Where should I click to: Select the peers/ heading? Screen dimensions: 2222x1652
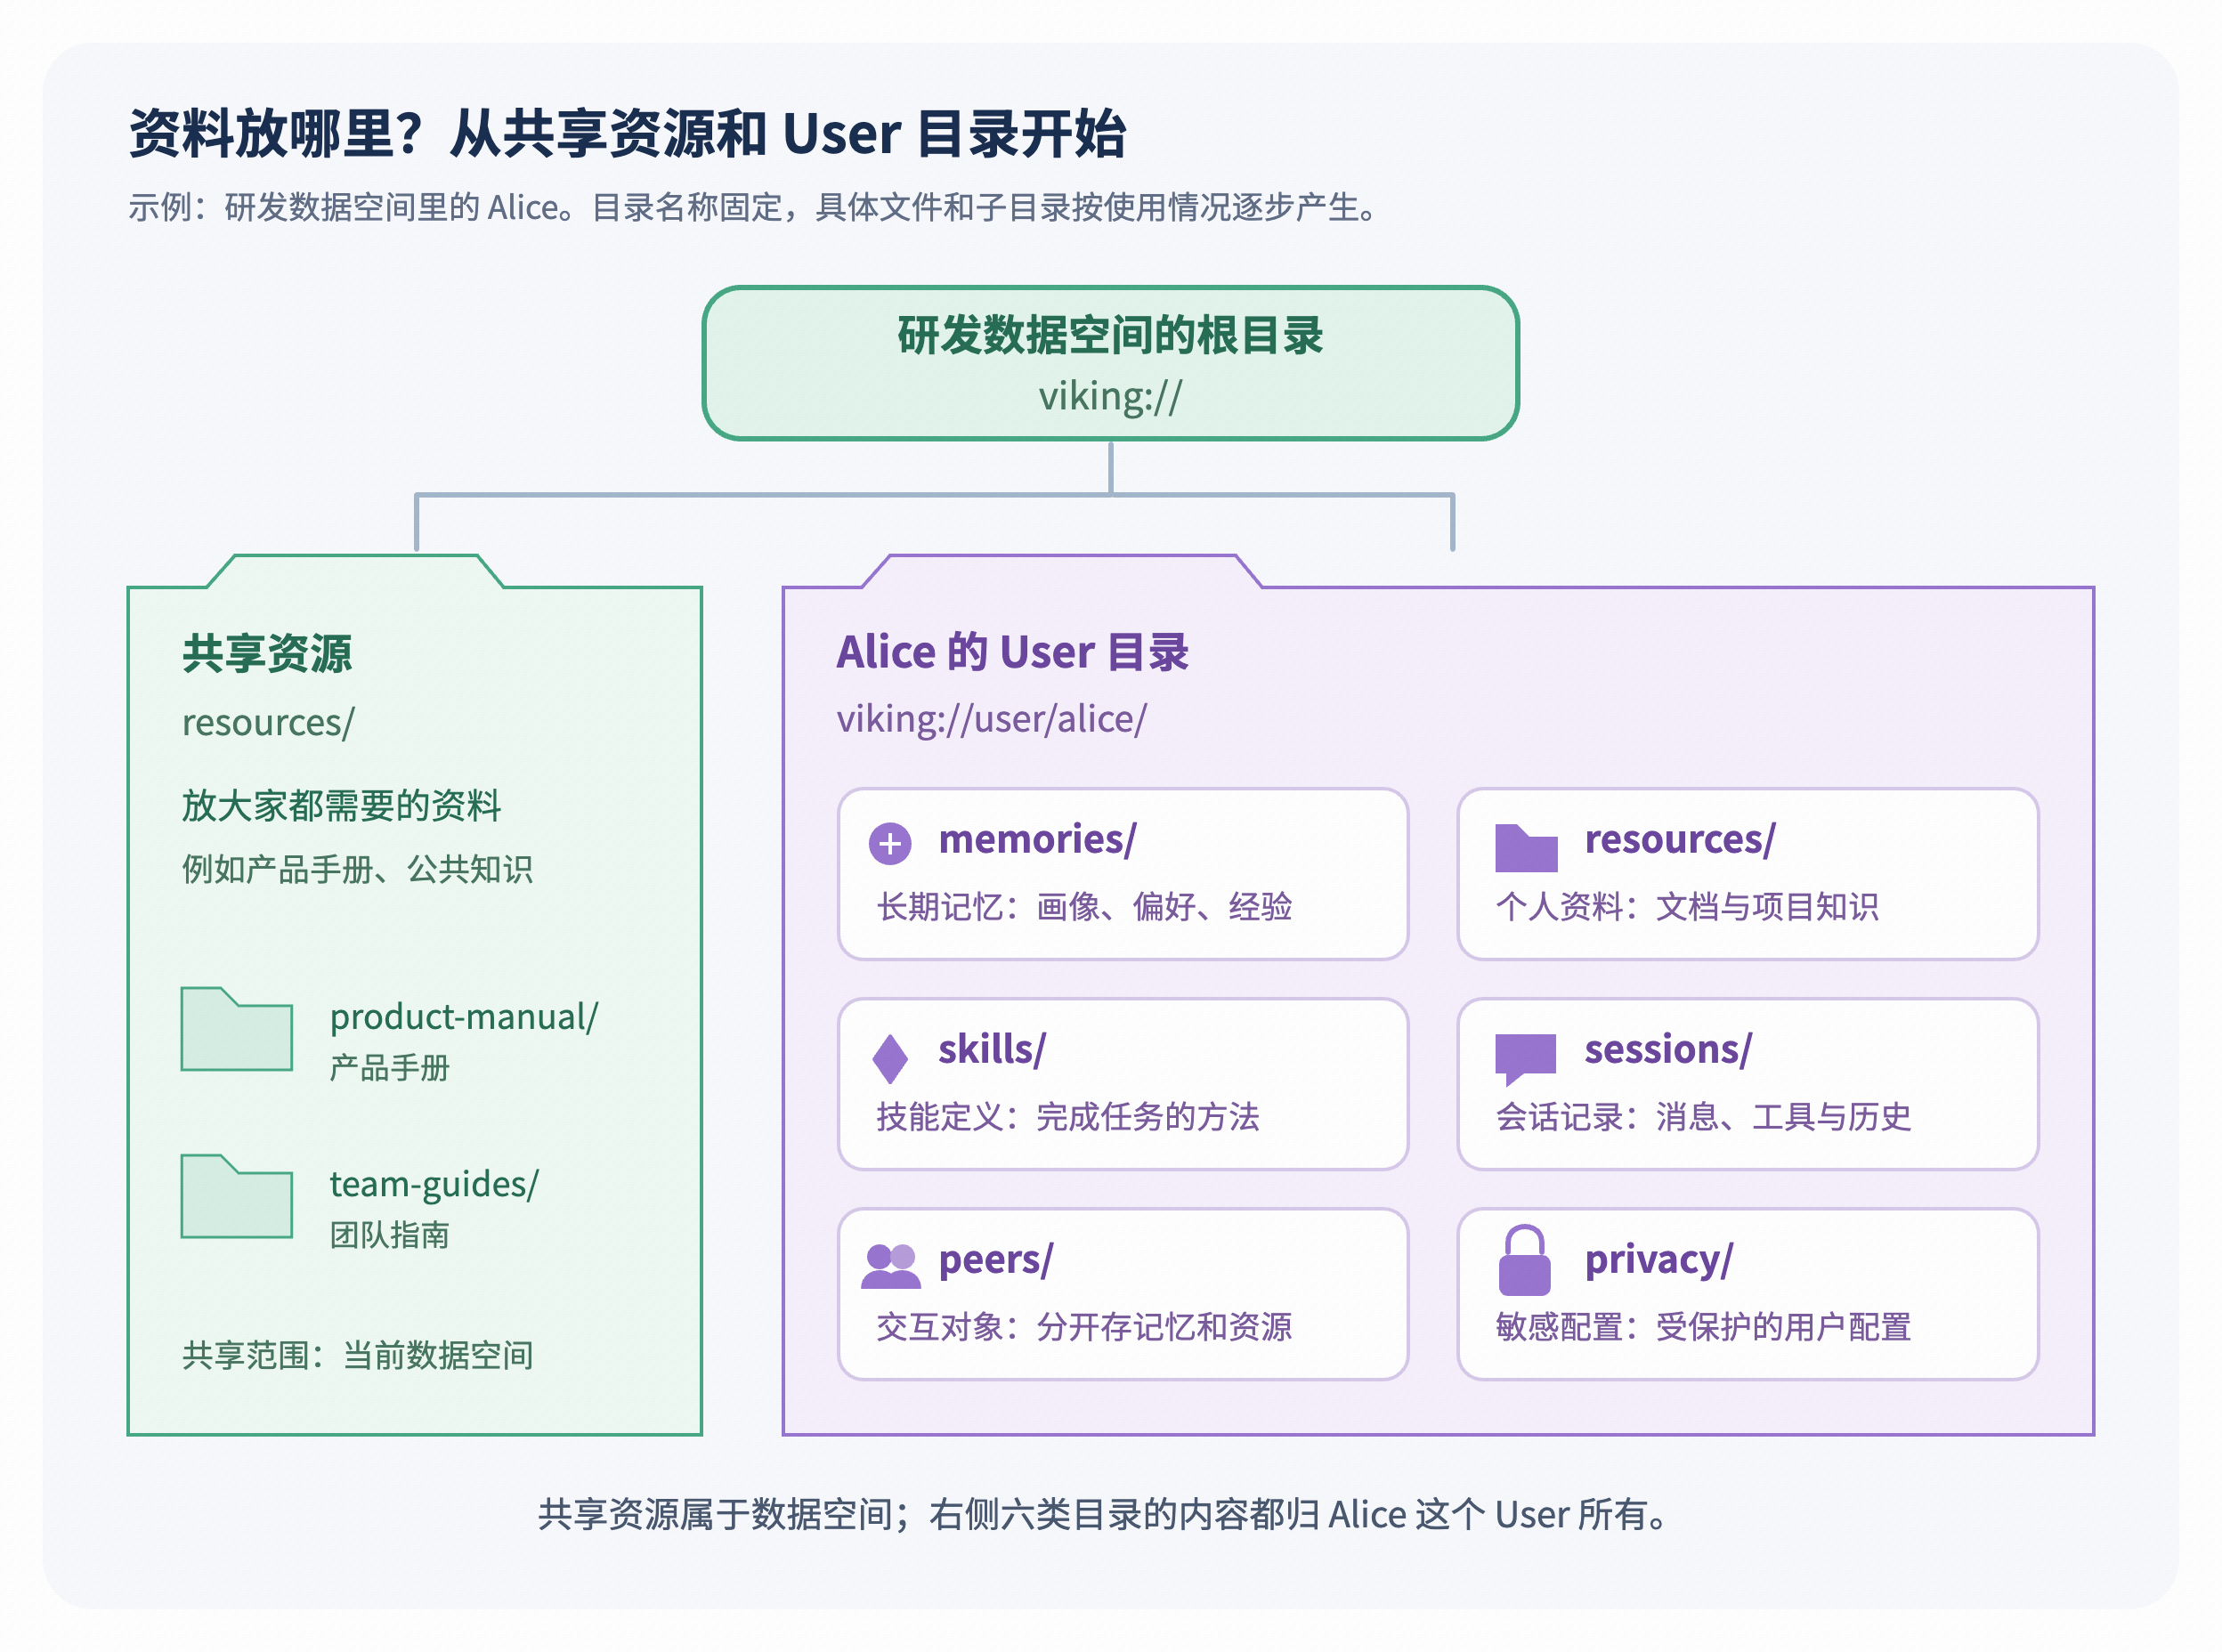(x=995, y=1260)
